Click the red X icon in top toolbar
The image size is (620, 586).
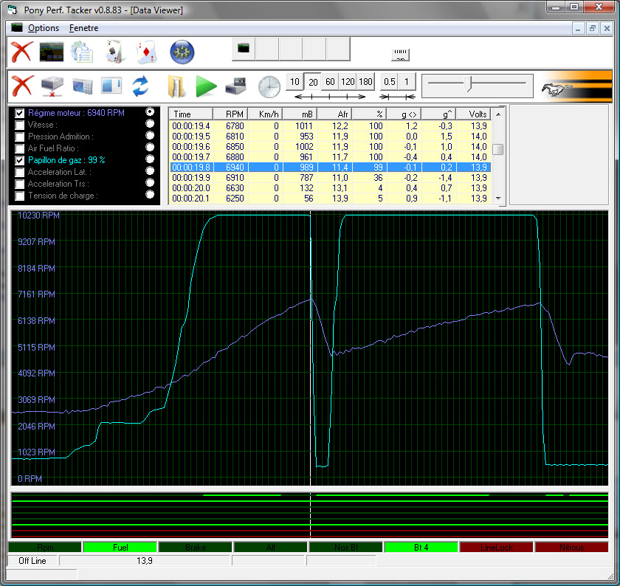[x=21, y=52]
